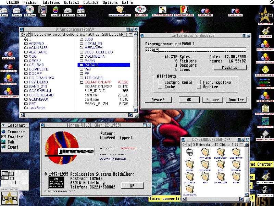274x206 pixels.
Task: Open the Outils2 menu
Action: (x=91, y=2)
